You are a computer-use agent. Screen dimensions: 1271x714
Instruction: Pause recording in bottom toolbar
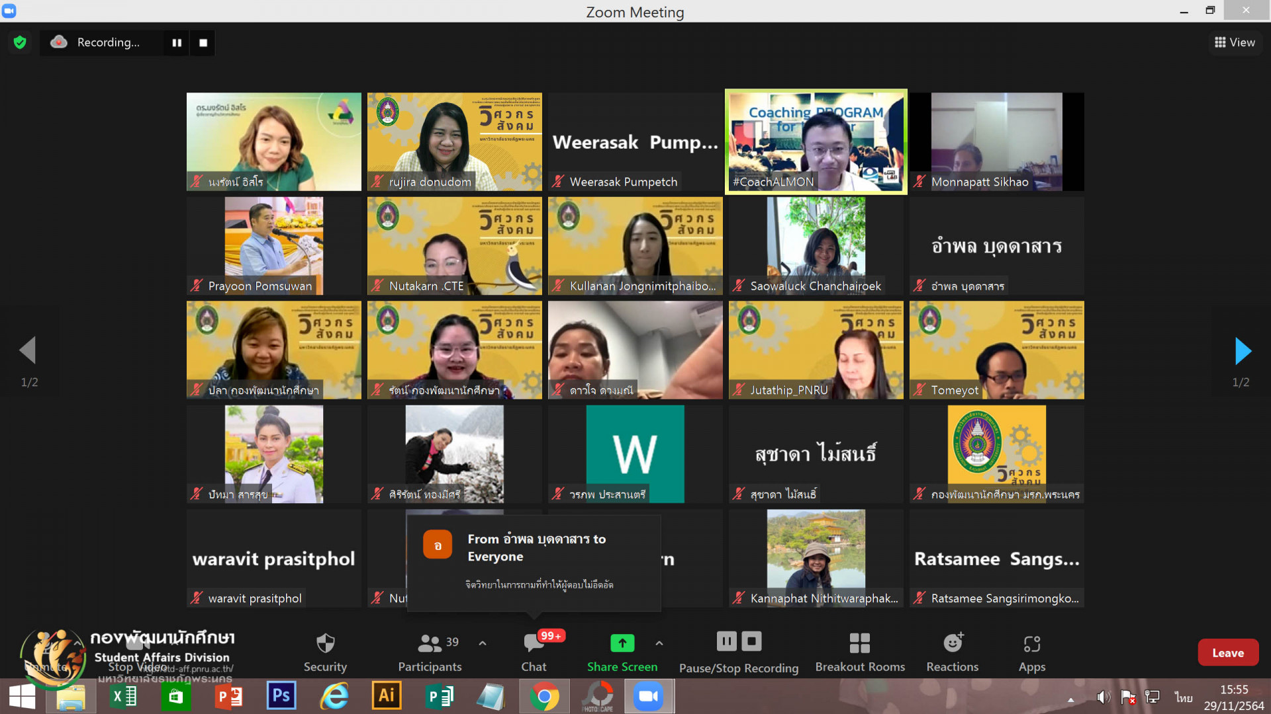tap(726, 641)
